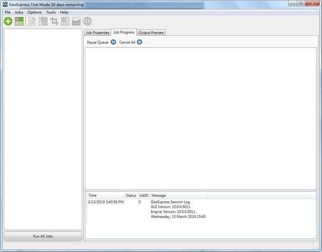Click the grid list toolbar icon
The image size is (322, 252).
coord(43,21)
